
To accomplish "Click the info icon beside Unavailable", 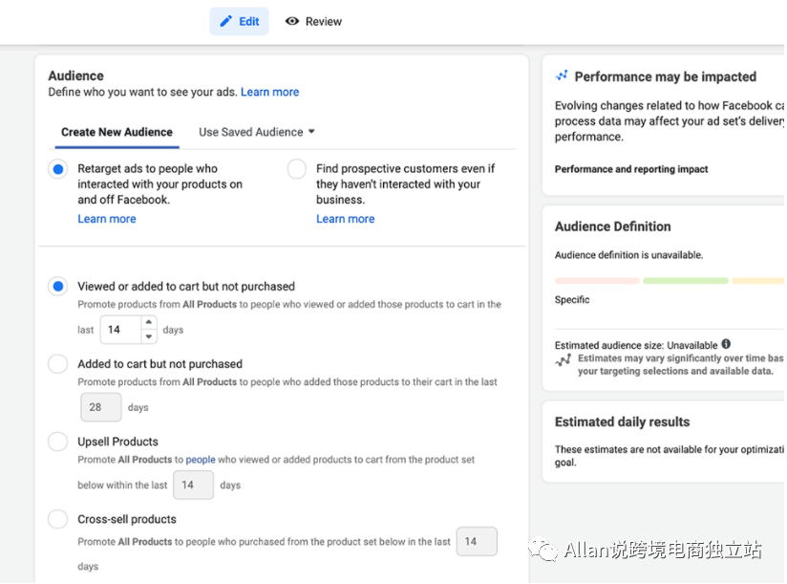I will (x=726, y=344).
